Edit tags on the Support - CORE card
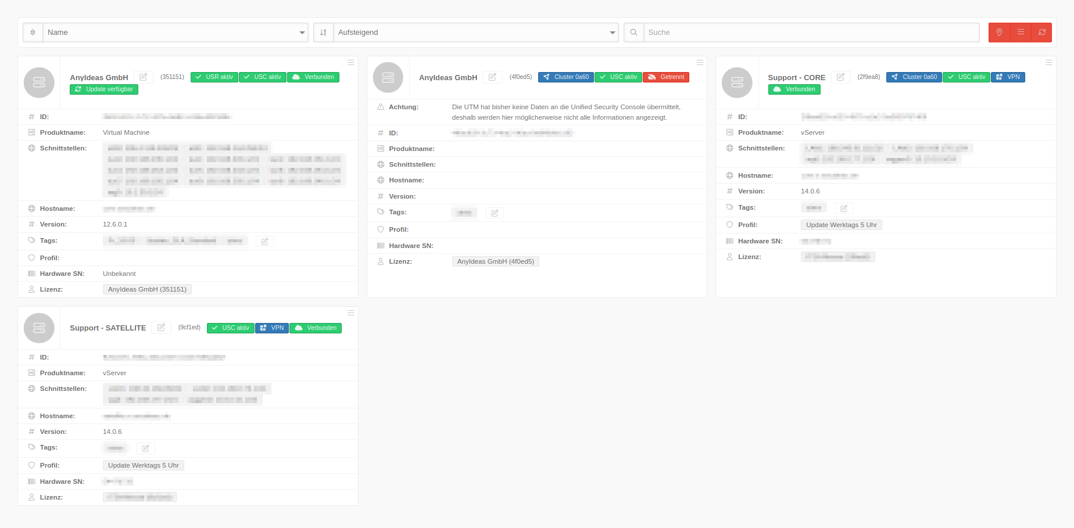Viewport: 1074px width, 528px height. [844, 209]
